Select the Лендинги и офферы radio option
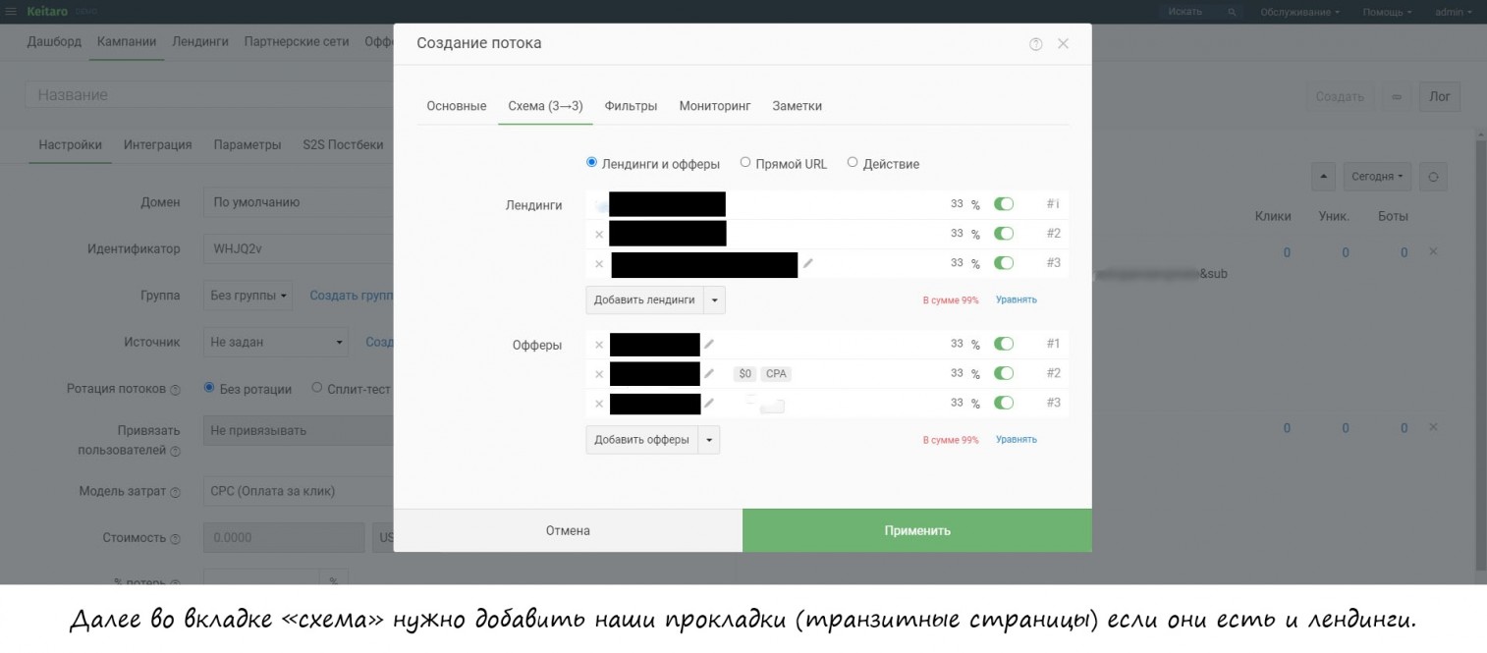Screen dimensions: 1487x653 pos(591,163)
